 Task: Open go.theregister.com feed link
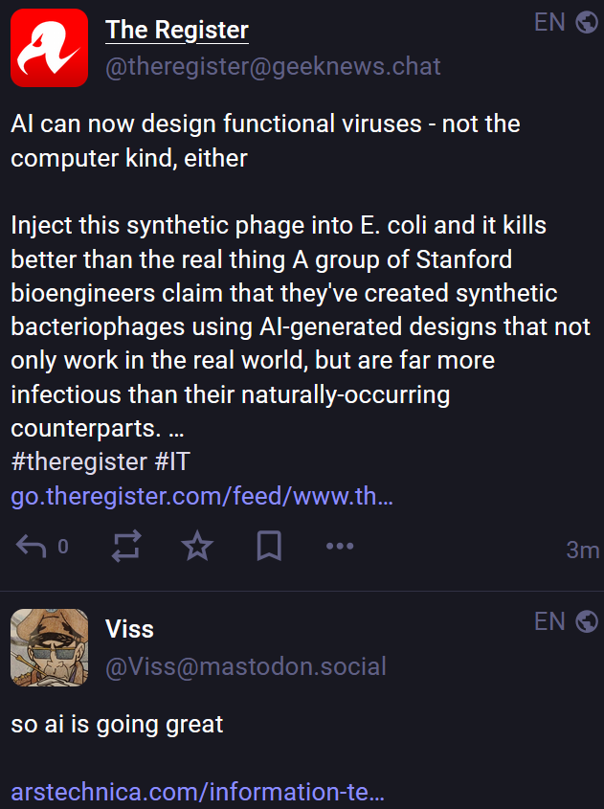(202, 497)
